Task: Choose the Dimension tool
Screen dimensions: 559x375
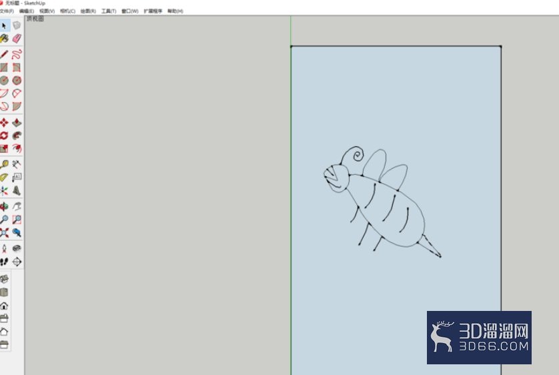Action: pos(17,164)
